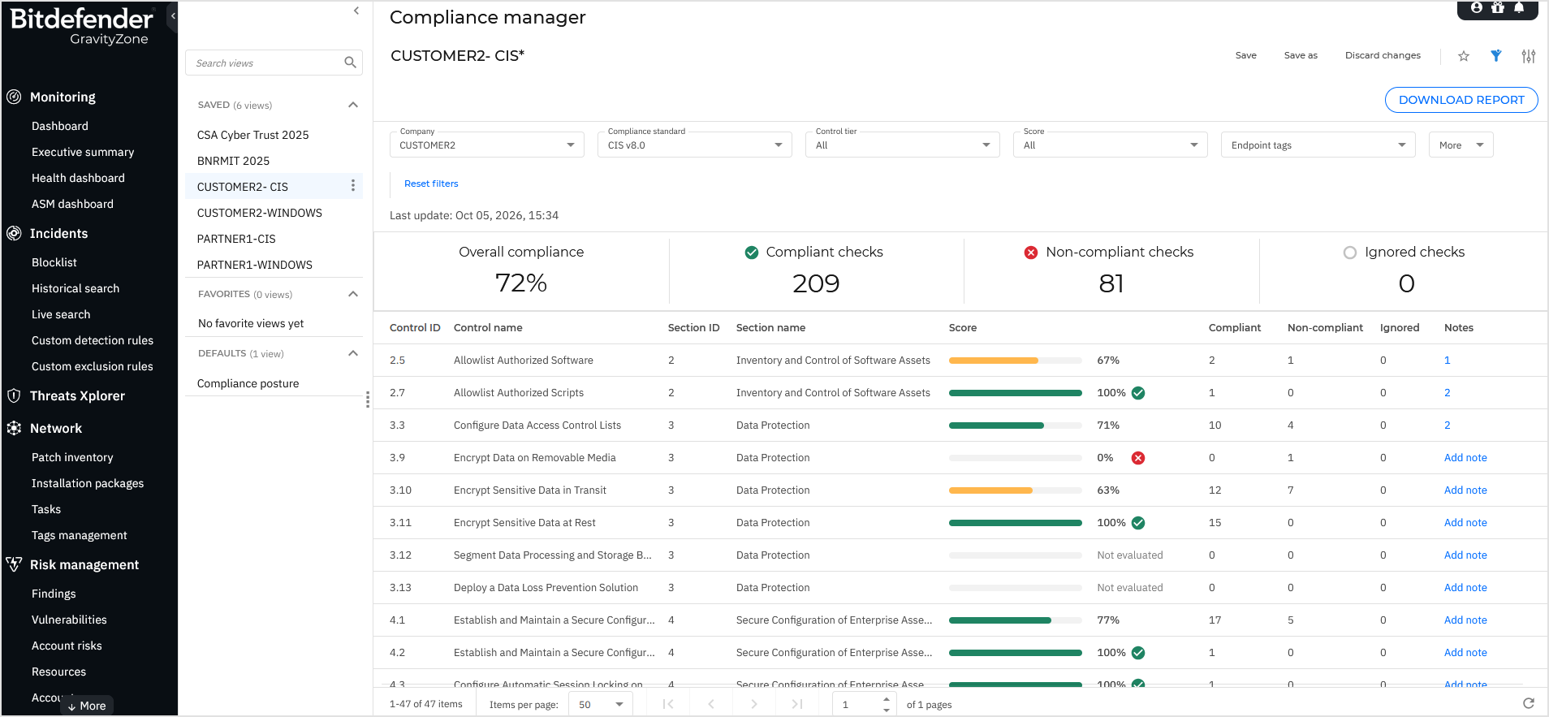Open control 2.5 link
1549x717 pixels.
(397, 360)
